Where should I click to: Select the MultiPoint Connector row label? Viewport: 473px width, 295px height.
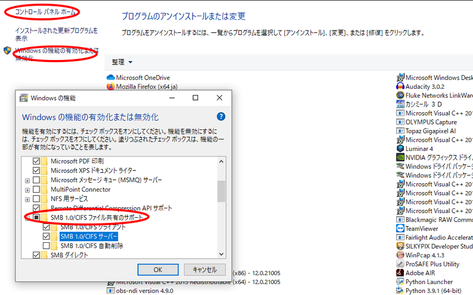tap(81, 189)
